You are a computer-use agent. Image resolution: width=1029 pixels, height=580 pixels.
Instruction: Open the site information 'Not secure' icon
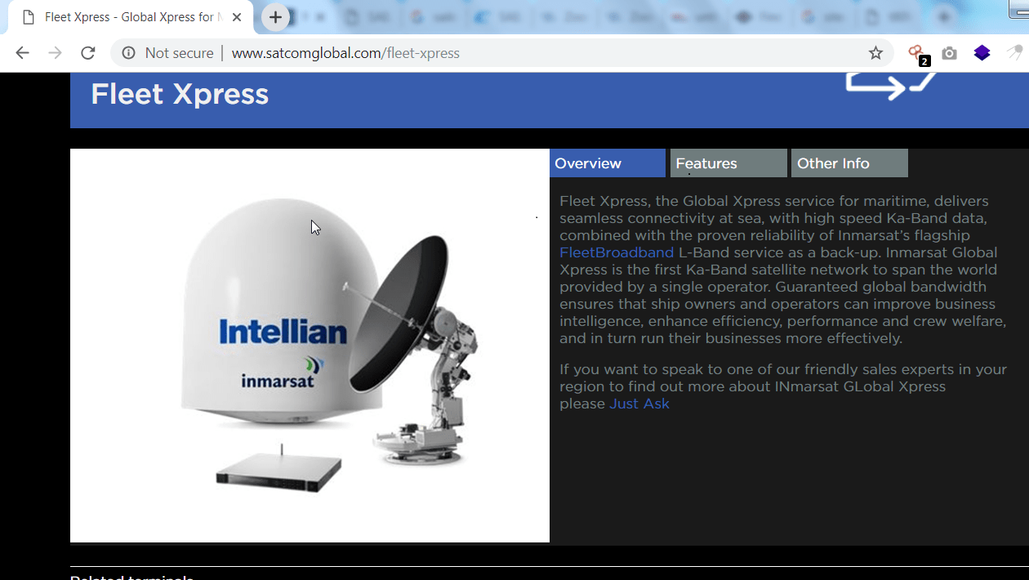tap(128, 53)
